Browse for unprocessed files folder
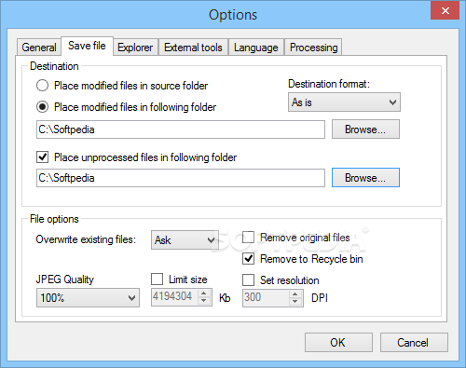 (x=365, y=178)
